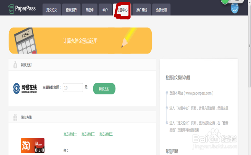Click the money bag icon beside 网银支付
The width and height of the screenshot is (251, 155).
click(15, 65)
